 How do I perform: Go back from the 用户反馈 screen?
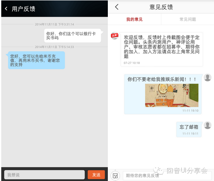click(x=6, y=9)
